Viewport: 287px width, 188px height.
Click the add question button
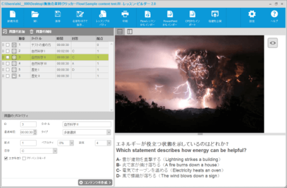click(14, 32)
